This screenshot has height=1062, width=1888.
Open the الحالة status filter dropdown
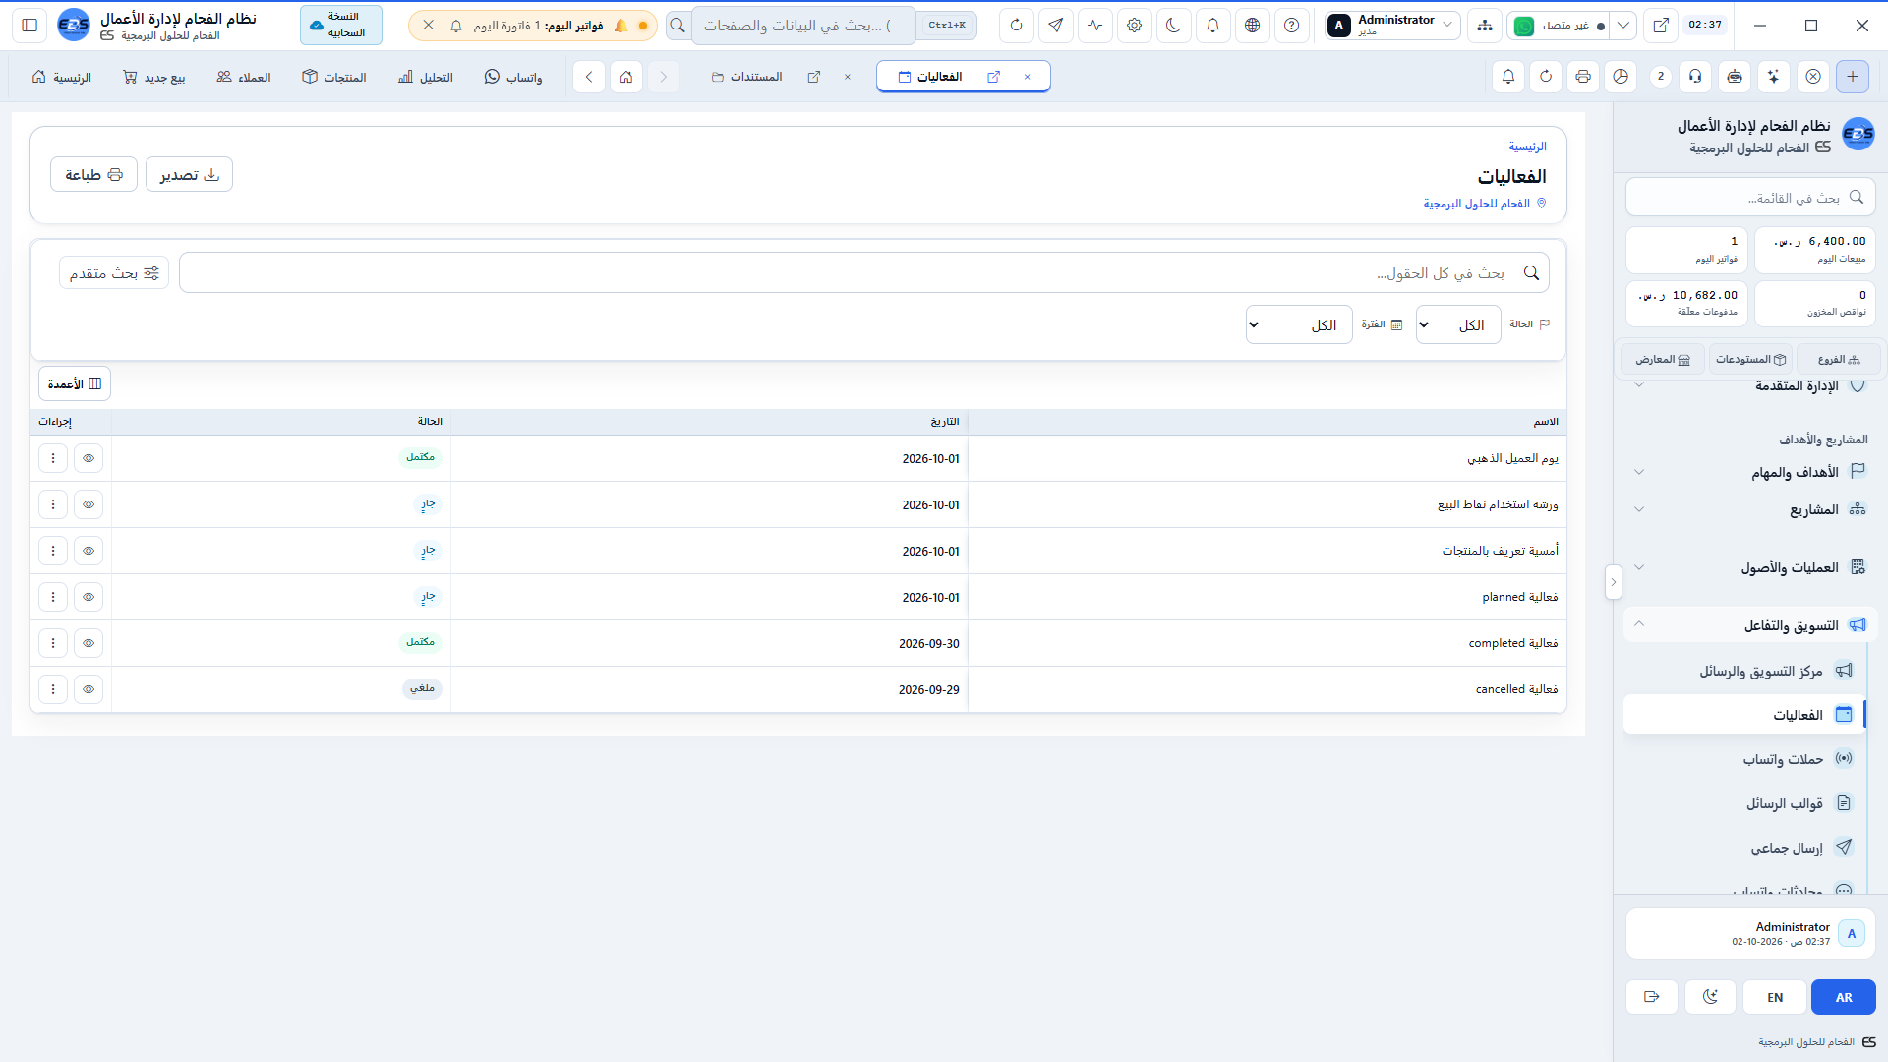tap(1458, 324)
